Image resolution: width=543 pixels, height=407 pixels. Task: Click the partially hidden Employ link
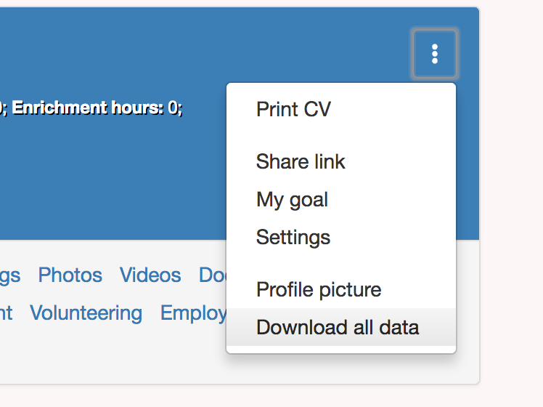(193, 313)
